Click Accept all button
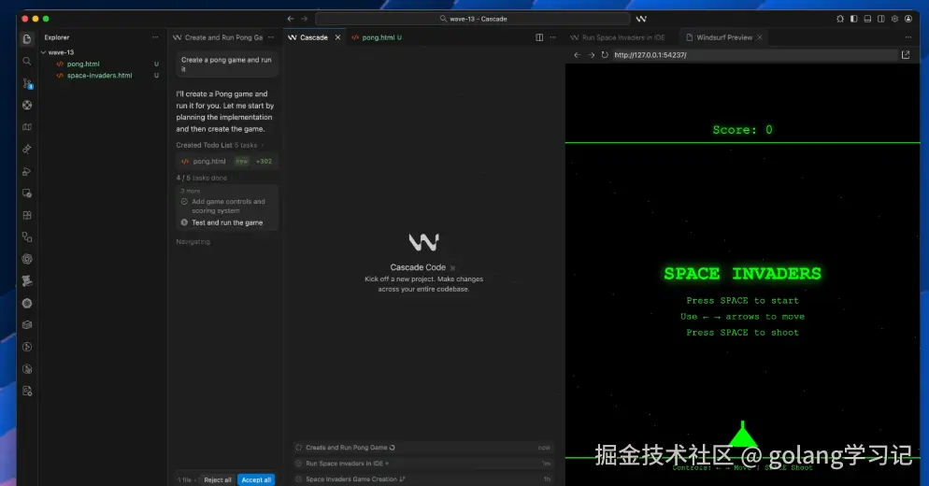The image size is (929, 486). (256, 480)
